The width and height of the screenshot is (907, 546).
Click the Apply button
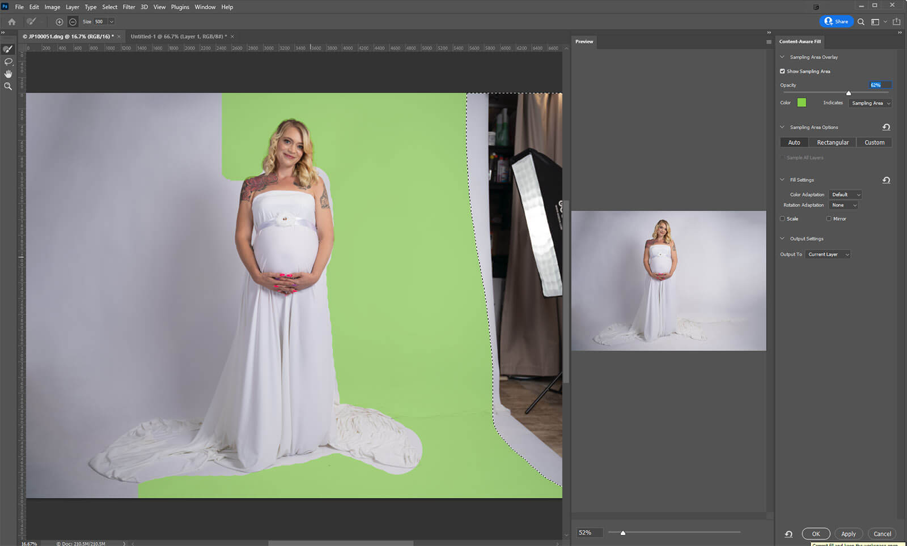(848, 534)
